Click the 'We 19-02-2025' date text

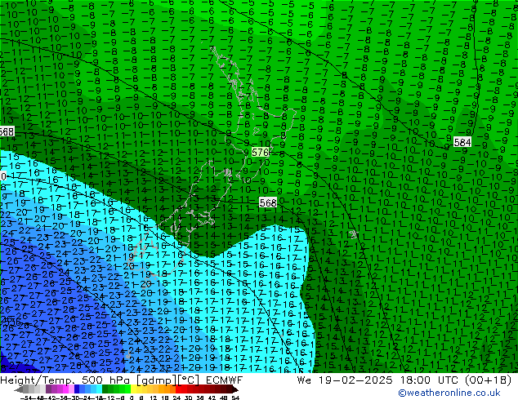tap(345, 380)
